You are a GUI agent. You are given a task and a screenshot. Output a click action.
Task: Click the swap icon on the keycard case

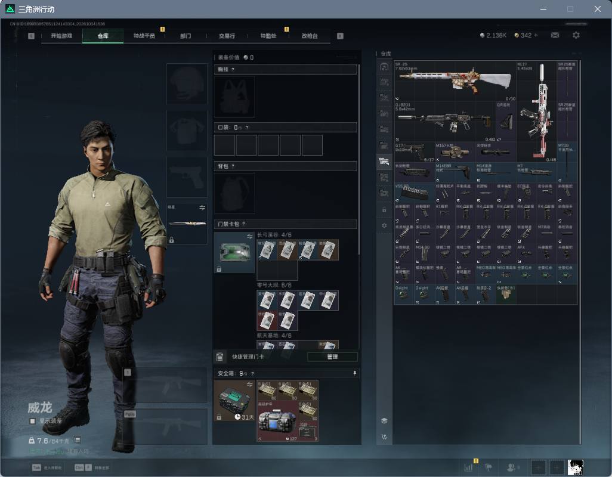tap(249, 236)
